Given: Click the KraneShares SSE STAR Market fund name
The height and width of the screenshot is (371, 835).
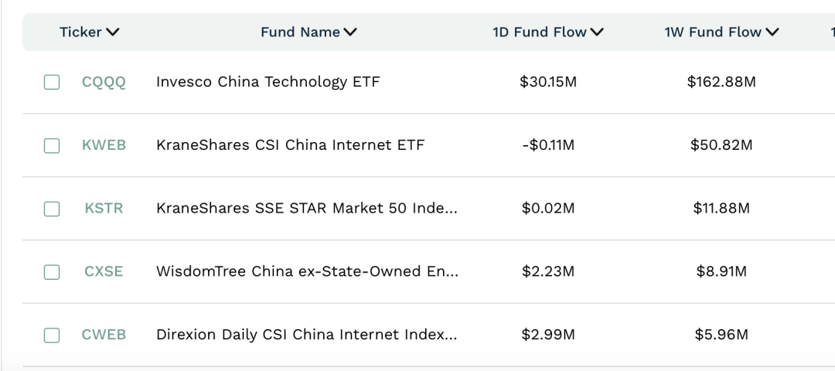Looking at the screenshot, I should point(306,209).
